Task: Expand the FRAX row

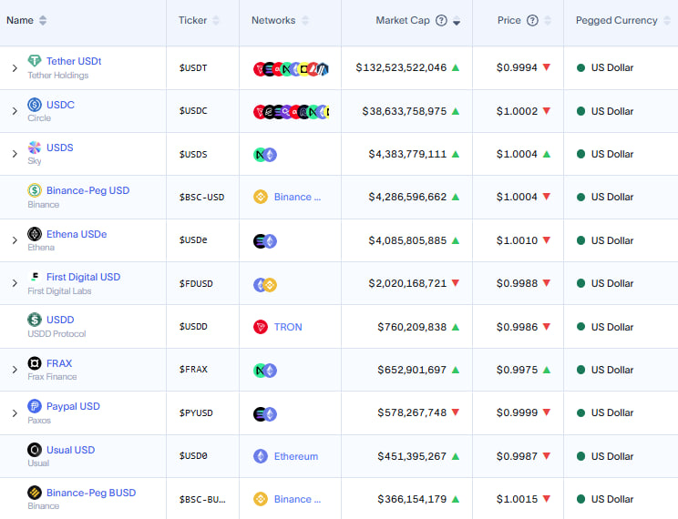Action: coord(15,370)
